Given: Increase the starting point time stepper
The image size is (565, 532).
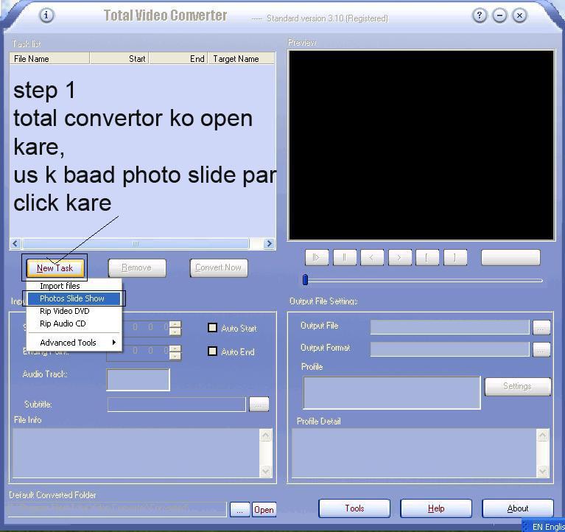Looking at the screenshot, I should pos(175,324).
